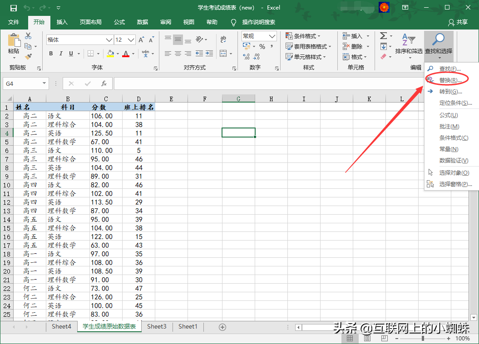Apply cell borders icon
This screenshot has height=344, width=479.
click(90, 54)
